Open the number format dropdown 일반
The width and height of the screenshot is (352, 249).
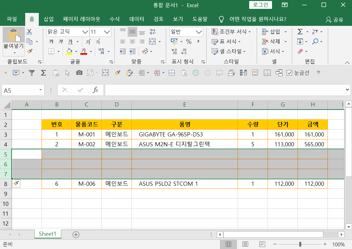click(199, 32)
